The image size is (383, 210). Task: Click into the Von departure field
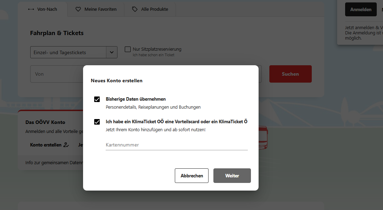[x=56, y=74]
